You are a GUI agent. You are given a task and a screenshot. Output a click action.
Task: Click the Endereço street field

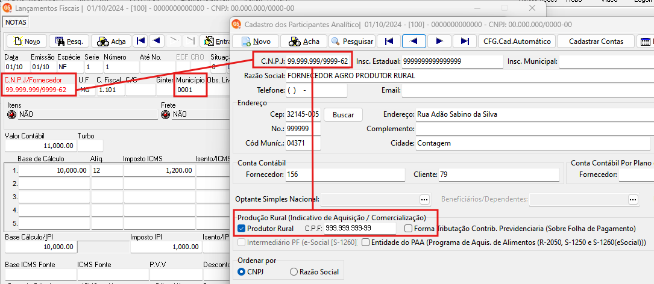pyautogui.click(x=534, y=114)
